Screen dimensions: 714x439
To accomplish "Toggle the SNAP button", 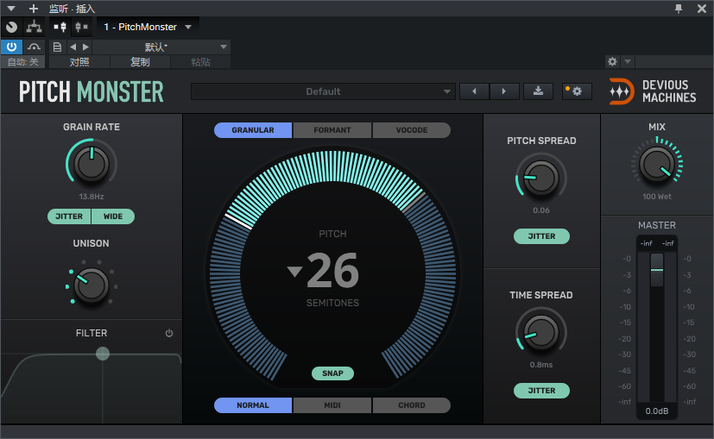I will [333, 373].
